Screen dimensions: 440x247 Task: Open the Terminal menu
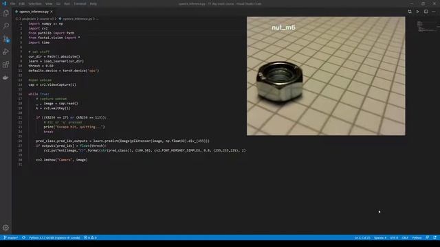pyautogui.click(x=80, y=3)
